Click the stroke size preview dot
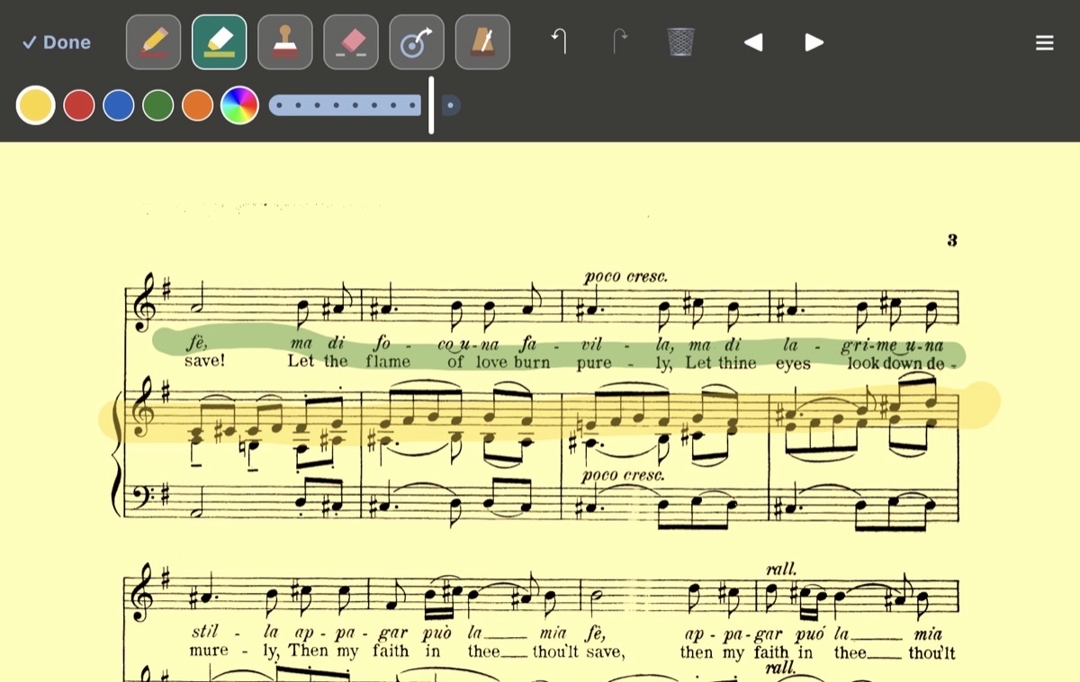This screenshot has height=682, width=1080. tap(451, 105)
